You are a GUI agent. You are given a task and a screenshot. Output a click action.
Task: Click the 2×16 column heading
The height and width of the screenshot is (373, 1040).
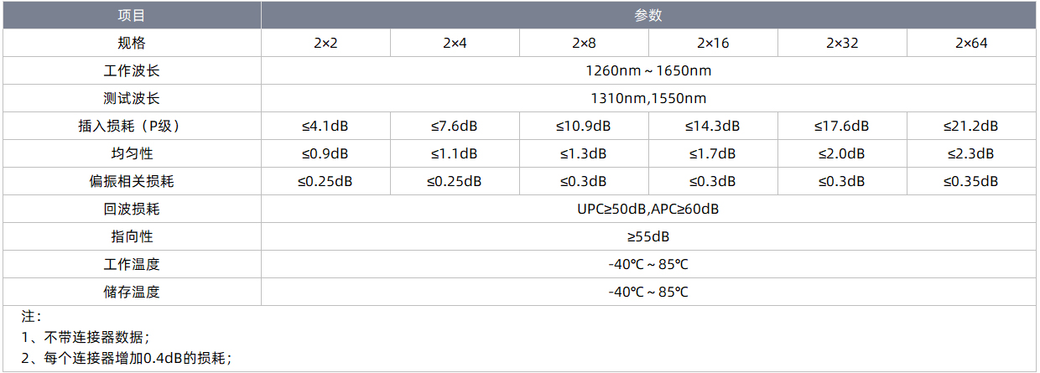[x=713, y=43]
